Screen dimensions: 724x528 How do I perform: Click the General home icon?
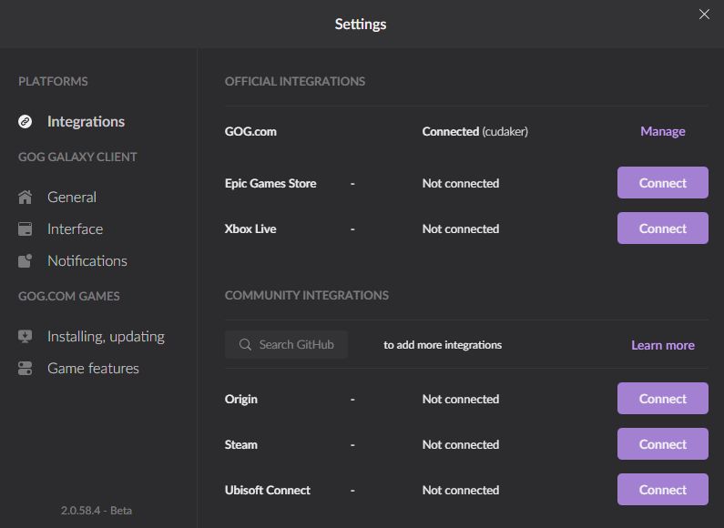click(25, 197)
